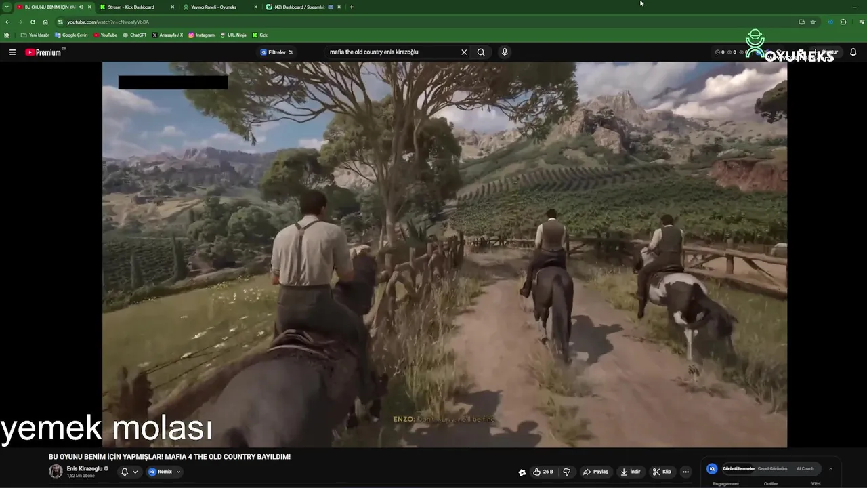Open Enis Kirazoglu channel name link
Image resolution: width=867 pixels, height=488 pixels.
[x=85, y=468]
